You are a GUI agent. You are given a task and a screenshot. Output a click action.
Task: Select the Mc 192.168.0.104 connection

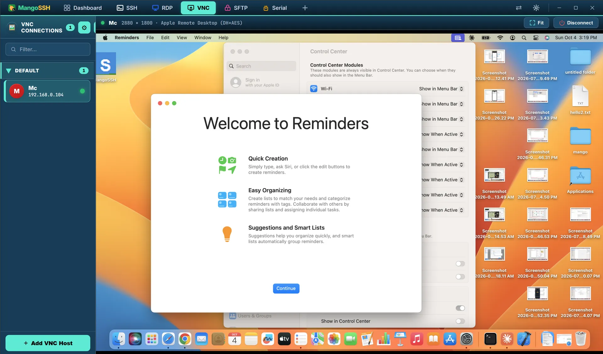click(x=47, y=91)
